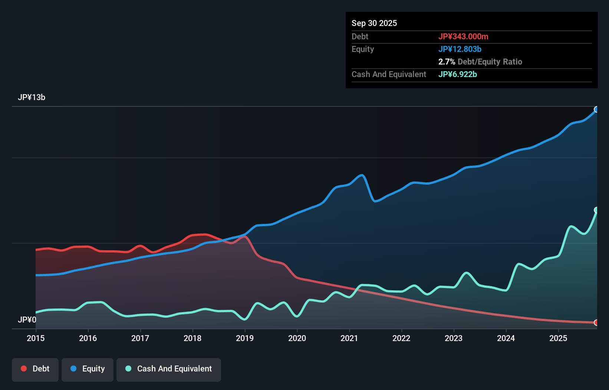Click the Cash endpoint marker on the chart
The height and width of the screenshot is (390, 609).
click(596, 211)
